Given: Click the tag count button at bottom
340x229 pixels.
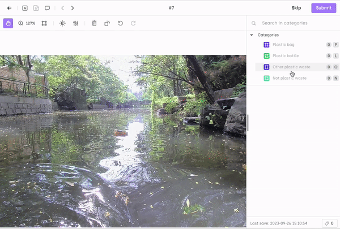Looking at the screenshot, I should click(329, 223).
